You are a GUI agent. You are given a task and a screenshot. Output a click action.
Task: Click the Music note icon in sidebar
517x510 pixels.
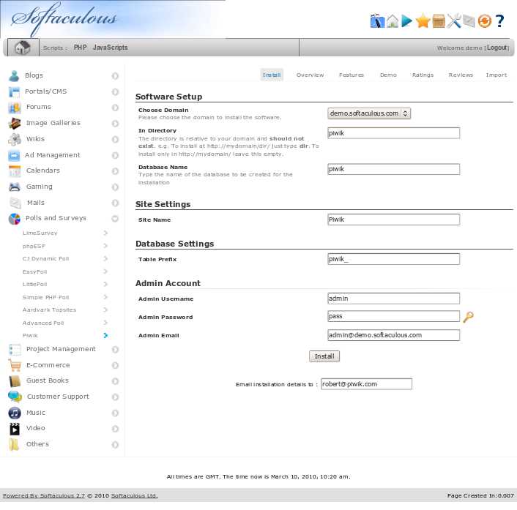[x=15, y=413]
